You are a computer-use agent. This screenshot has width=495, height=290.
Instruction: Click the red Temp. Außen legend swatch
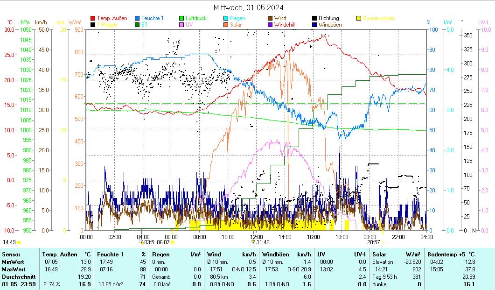[93, 18]
